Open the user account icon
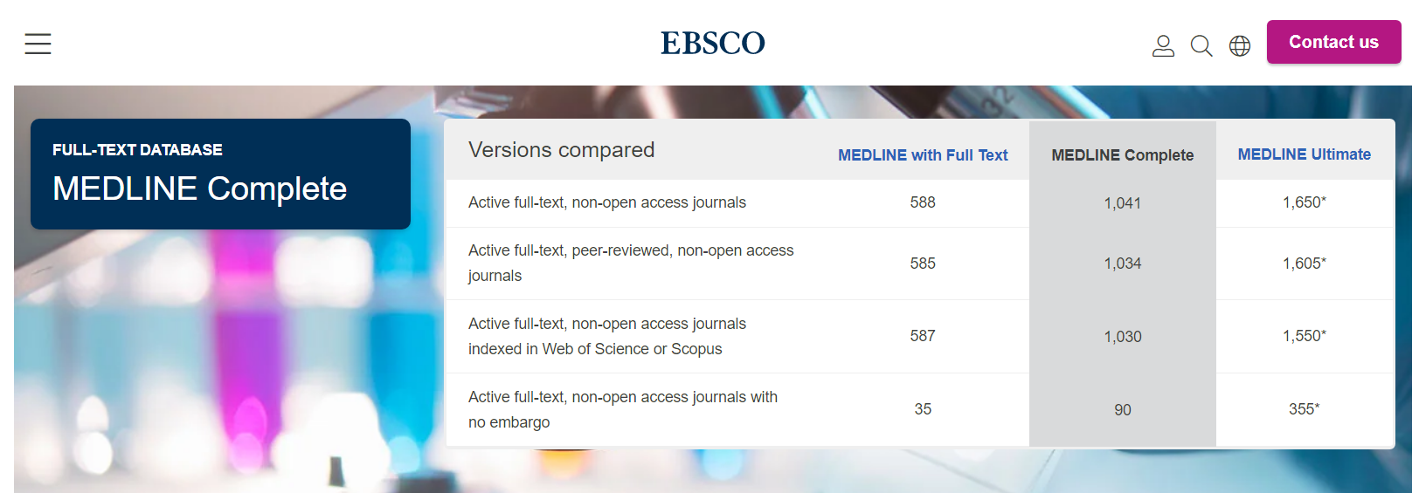This screenshot has width=1419, height=493. [1163, 45]
